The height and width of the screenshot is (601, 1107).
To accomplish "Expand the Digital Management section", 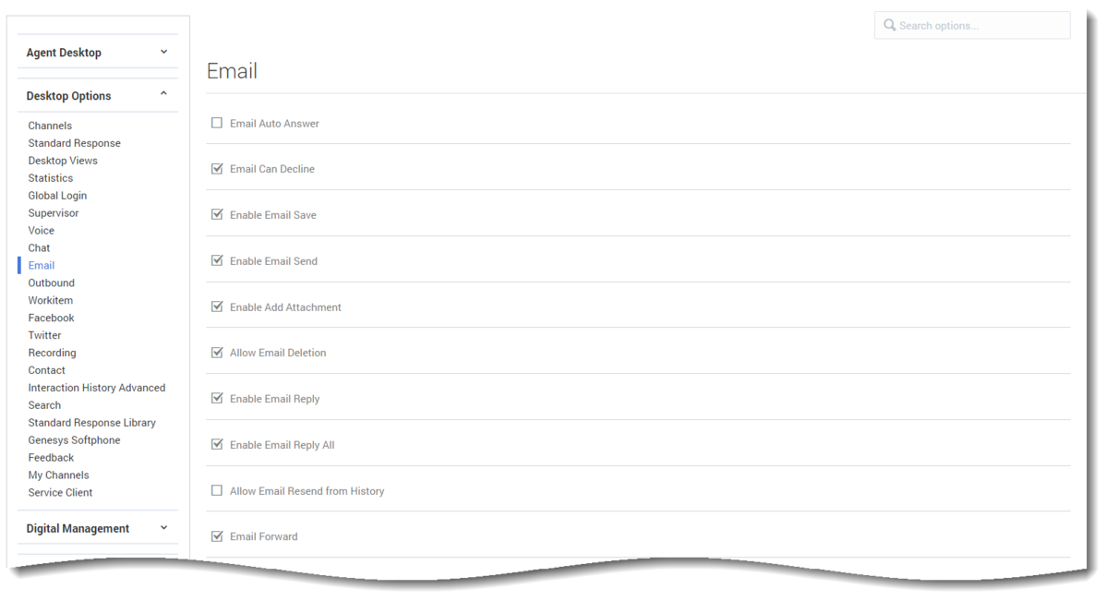I will point(98,528).
